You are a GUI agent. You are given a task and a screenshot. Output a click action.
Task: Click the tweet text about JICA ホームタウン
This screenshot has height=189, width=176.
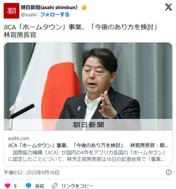pyautogui.click(x=81, y=31)
